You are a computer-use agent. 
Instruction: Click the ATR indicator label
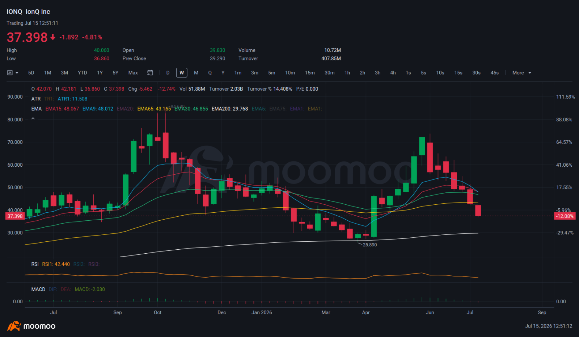[36, 99]
